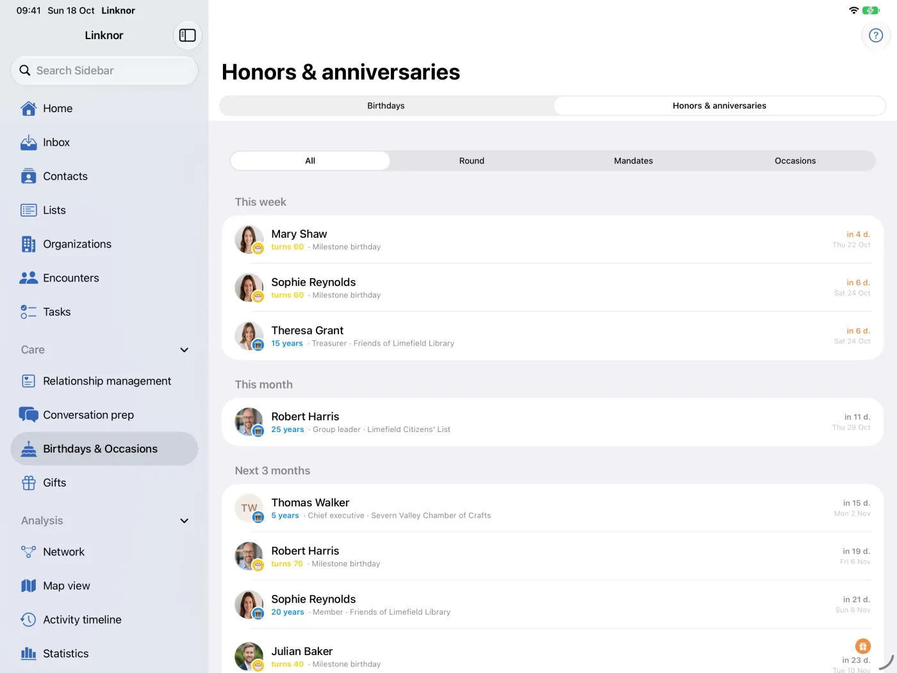Switch to the Birthdays tab
The width and height of the screenshot is (897, 673).
tap(386, 106)
